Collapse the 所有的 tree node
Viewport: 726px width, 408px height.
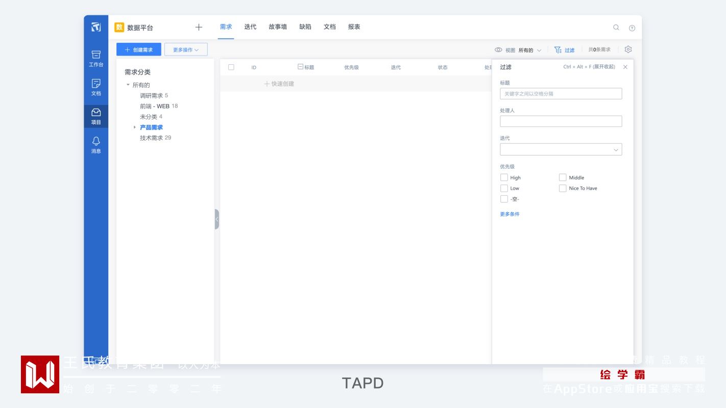pyautogui.click(x=128, y=85)
